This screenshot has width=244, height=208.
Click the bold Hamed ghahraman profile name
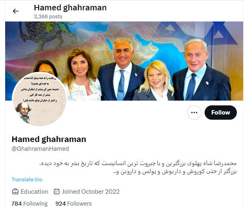[49, 139]
